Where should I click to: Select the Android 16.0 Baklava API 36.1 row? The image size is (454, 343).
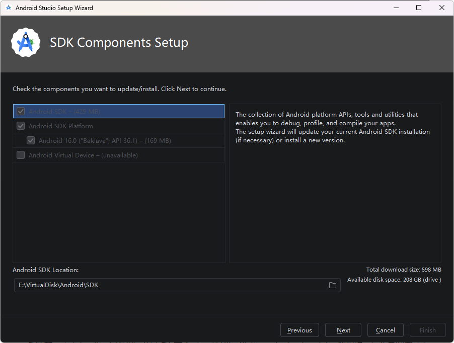tap(119, 140)
